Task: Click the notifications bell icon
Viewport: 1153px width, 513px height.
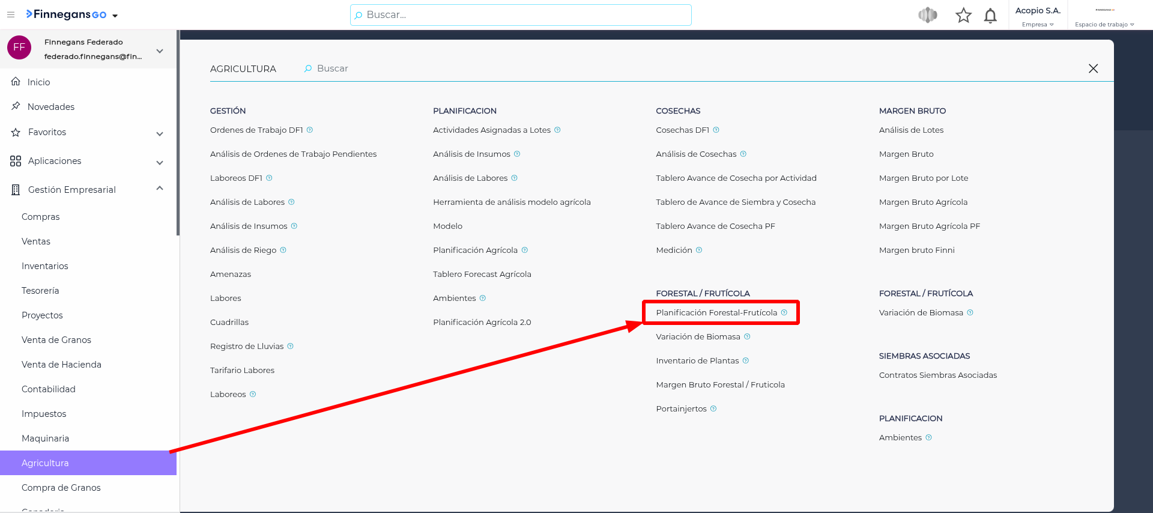Action: click(990, 16)
